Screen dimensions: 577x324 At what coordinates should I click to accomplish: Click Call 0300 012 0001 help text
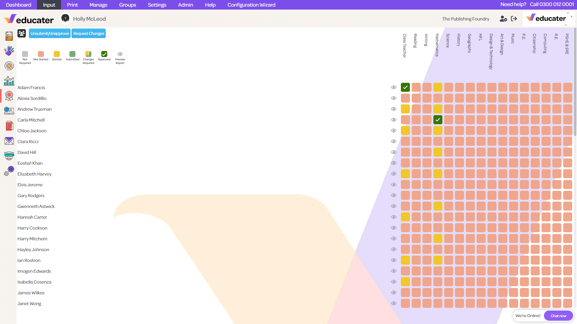click(x=552, y=4)
